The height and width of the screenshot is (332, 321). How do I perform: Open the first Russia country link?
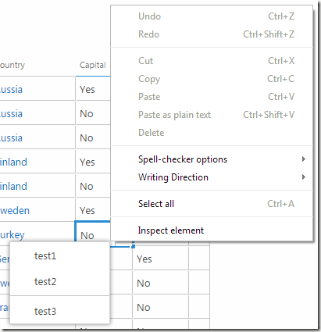click(x=11, y=90)
